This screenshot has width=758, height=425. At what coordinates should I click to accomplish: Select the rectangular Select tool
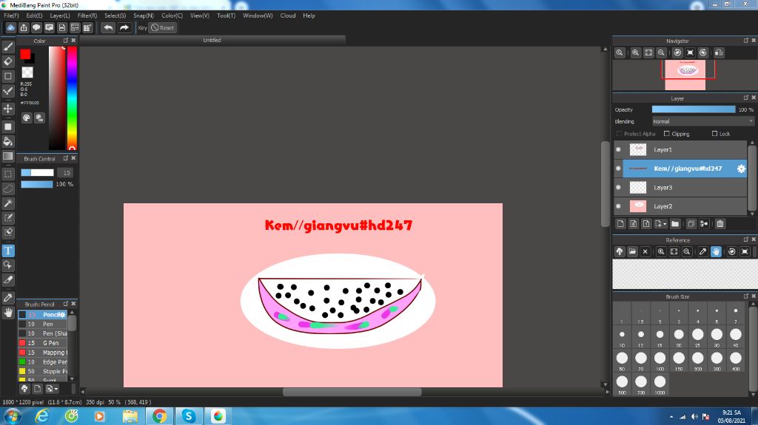(8, 174)
